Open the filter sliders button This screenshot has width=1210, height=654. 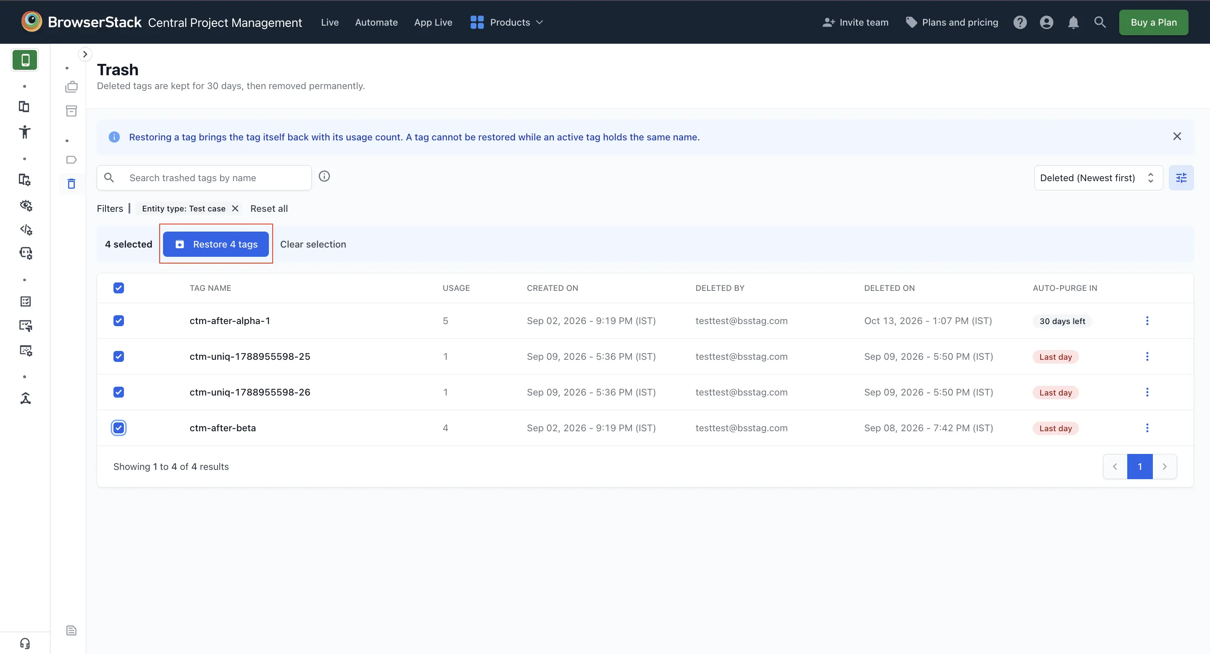(x=1181, y=178)
